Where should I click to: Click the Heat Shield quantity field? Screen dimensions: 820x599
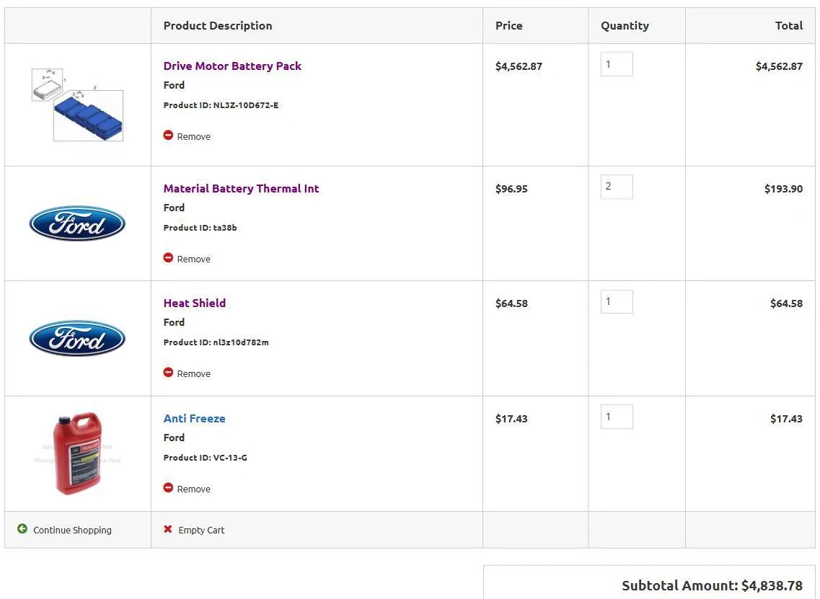[617, 301]
